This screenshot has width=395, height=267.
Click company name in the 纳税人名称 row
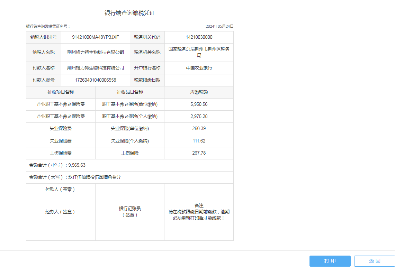pyautogui.click(x=96, y=53)
